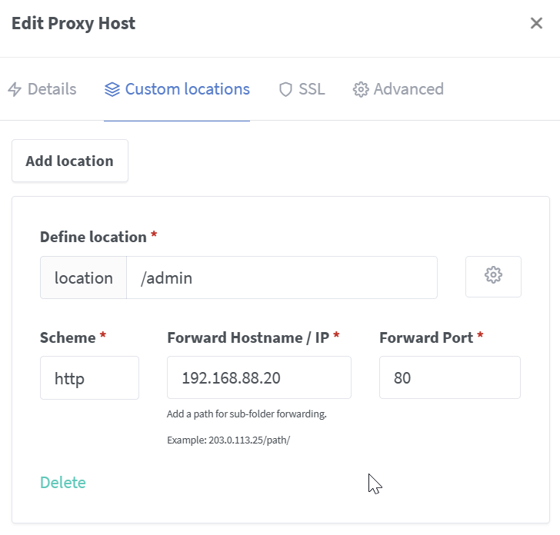
Task: Select the Custom locations tab
Action: coord(187,89)
